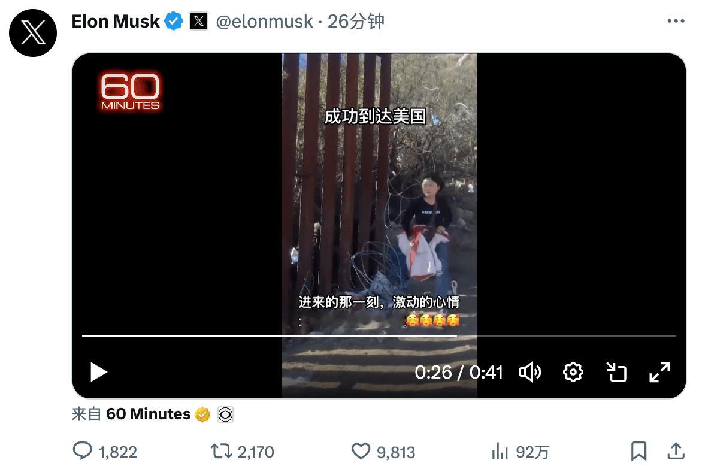The width and height of the screenshot is (702, 472).
Task: Open video in picture-in-picture mode
Action: [x=616, y=372]
